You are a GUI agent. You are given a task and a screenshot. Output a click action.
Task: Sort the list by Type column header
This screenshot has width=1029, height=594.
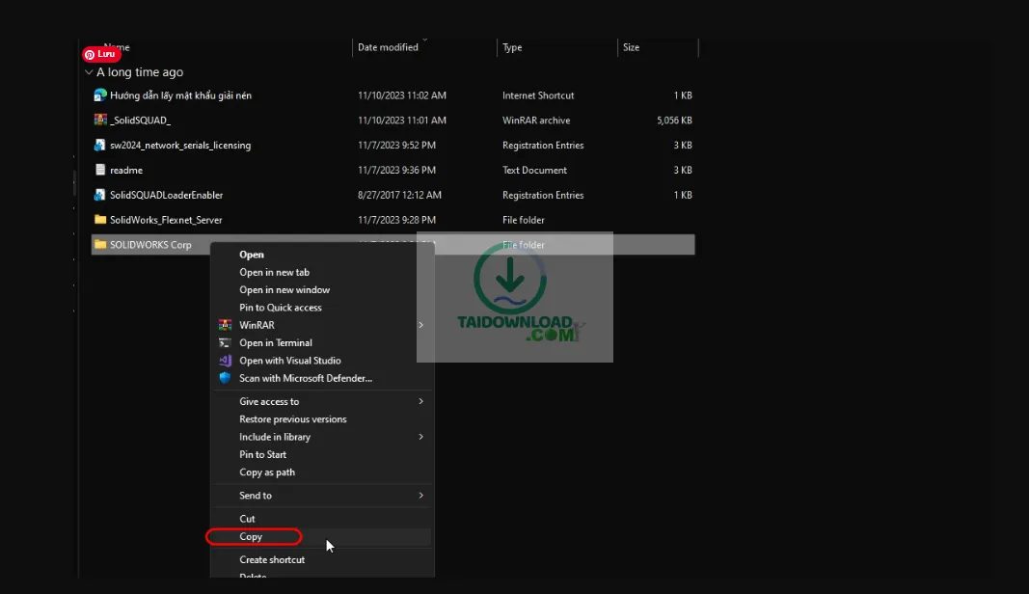[x=512, y=47]
